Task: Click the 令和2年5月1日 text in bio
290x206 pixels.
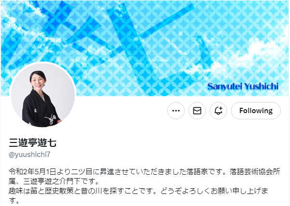Action: click(32, 171)
